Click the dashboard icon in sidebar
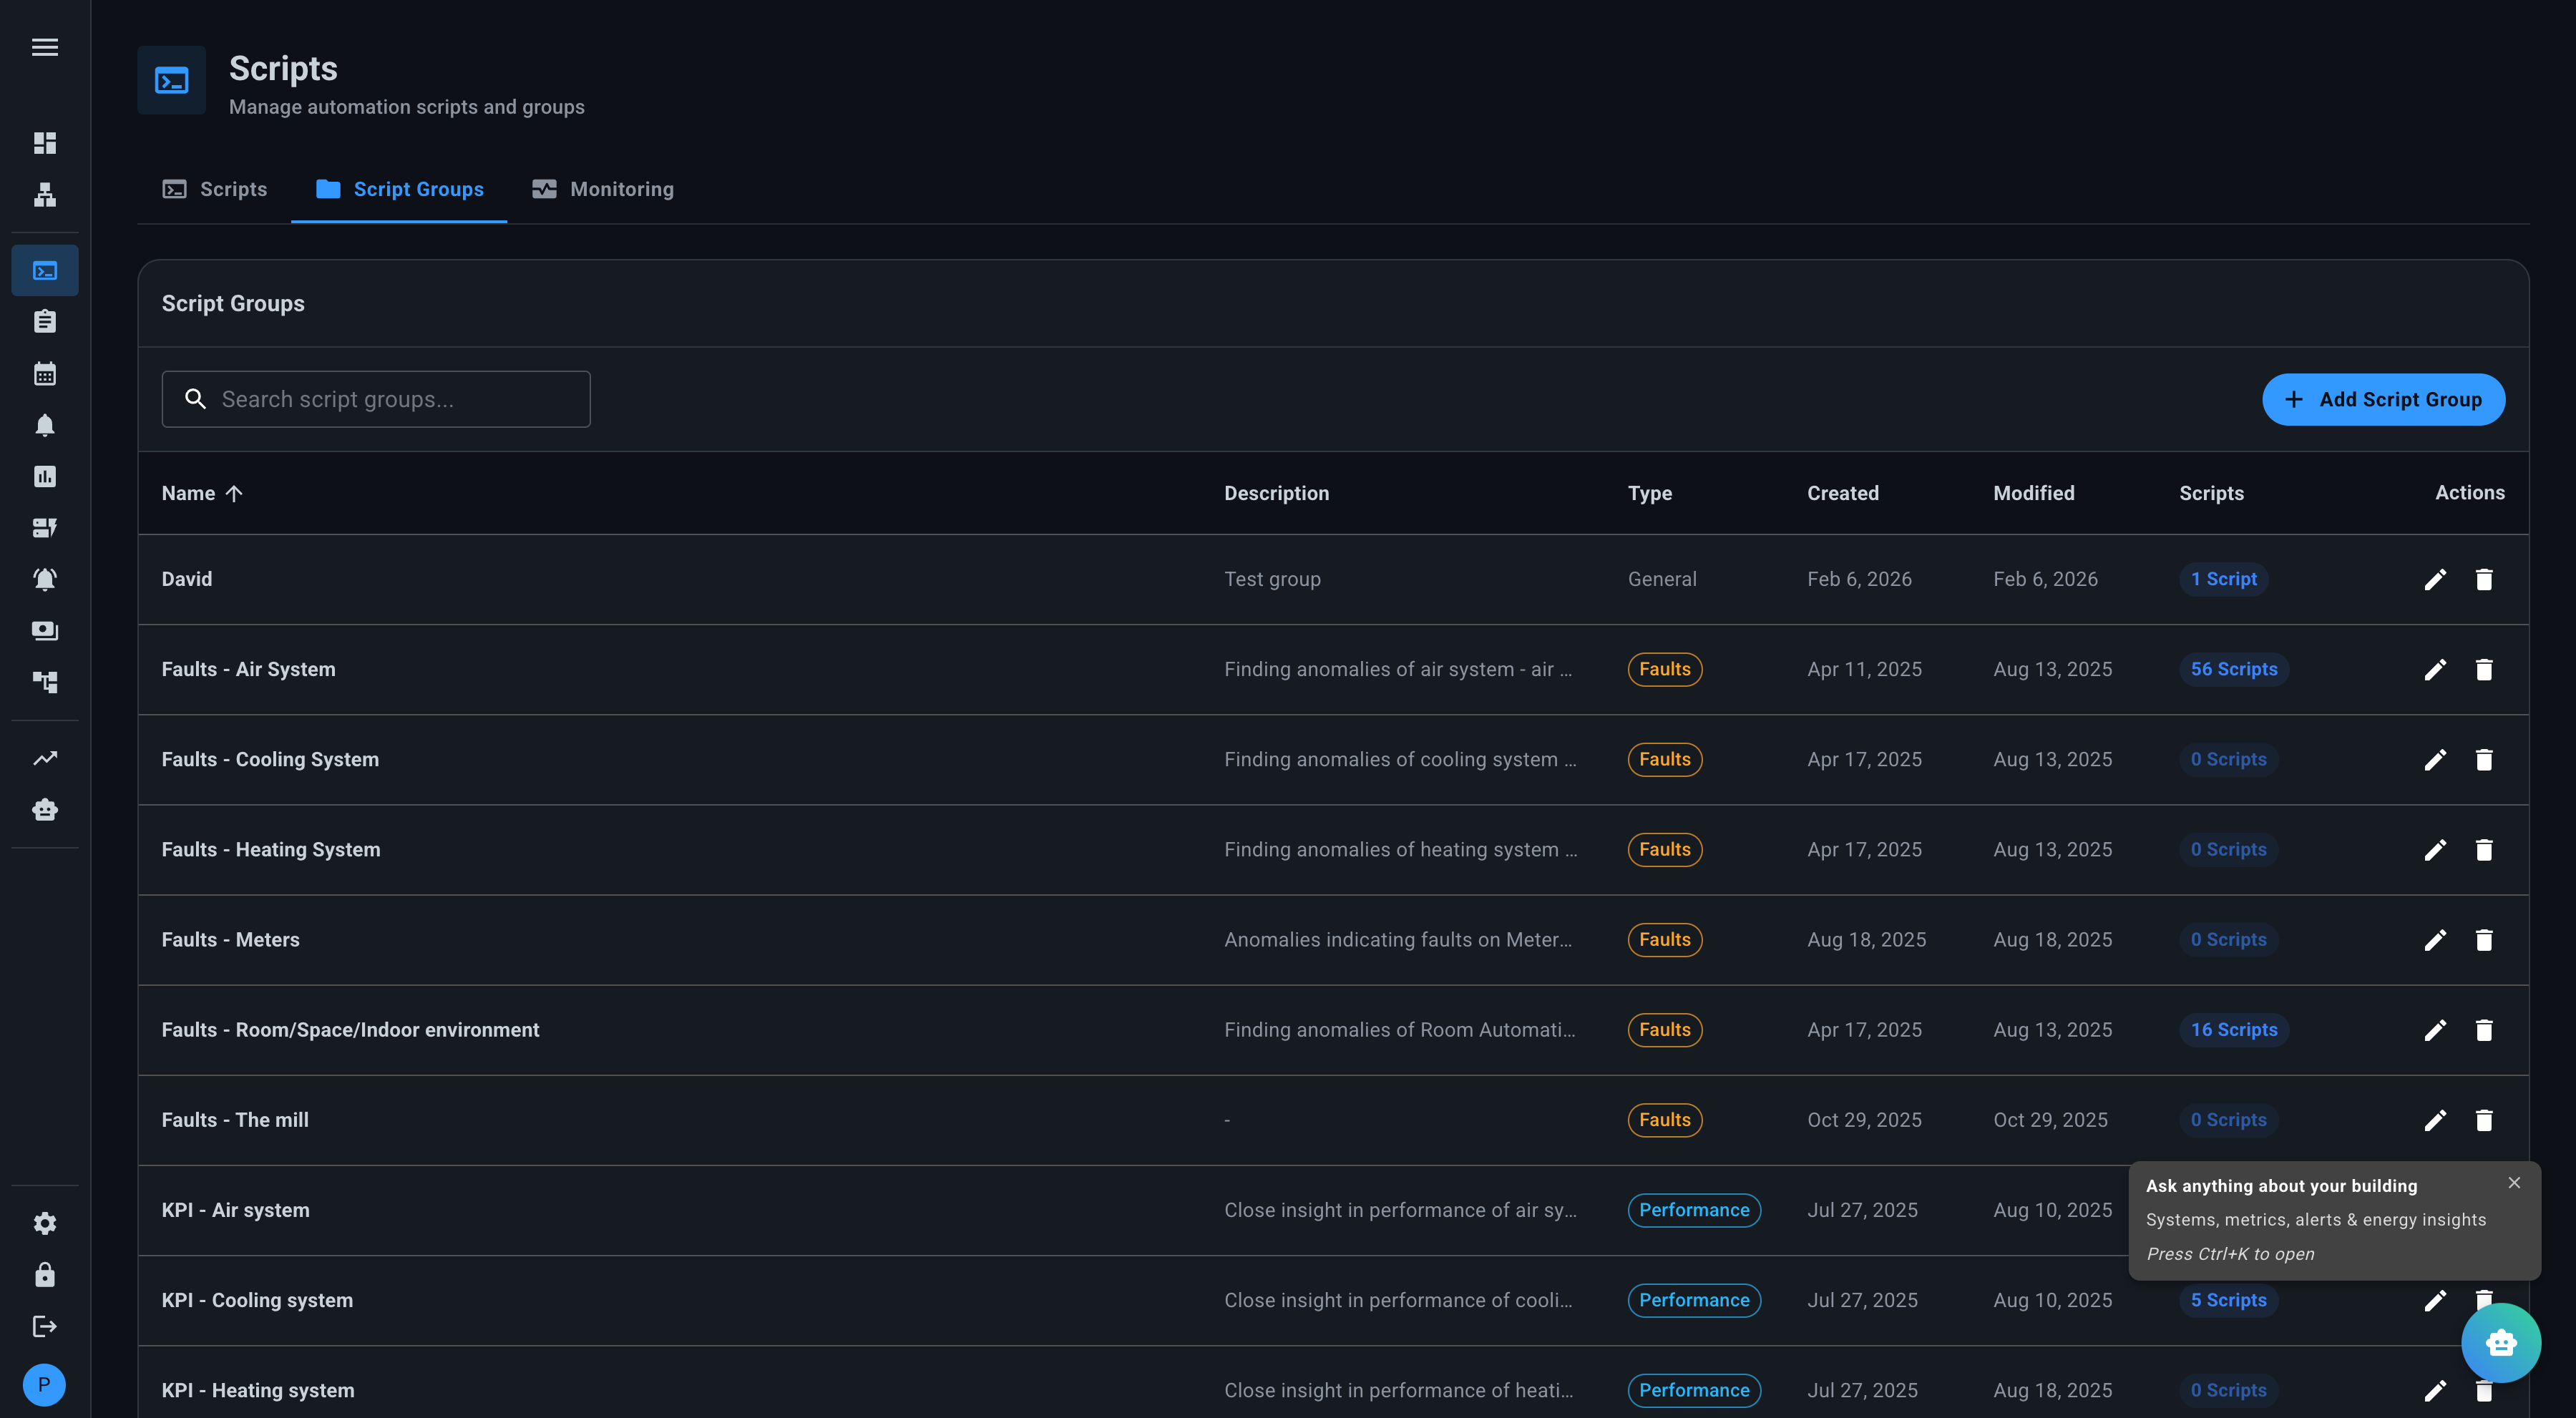2576x1418 pixels. tap(45, 143)
